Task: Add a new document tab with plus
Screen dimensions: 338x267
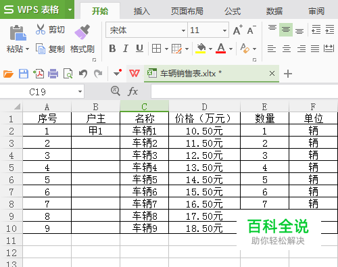Action: click(x=288, y=74)
